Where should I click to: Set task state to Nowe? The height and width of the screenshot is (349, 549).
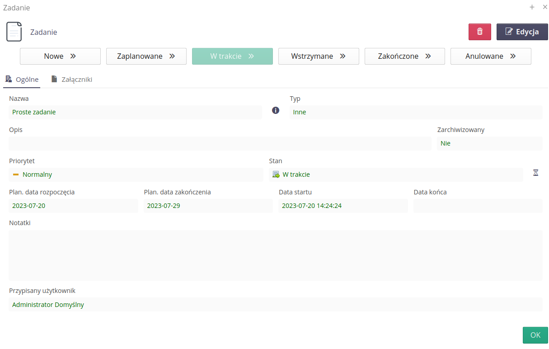(60, 57)
